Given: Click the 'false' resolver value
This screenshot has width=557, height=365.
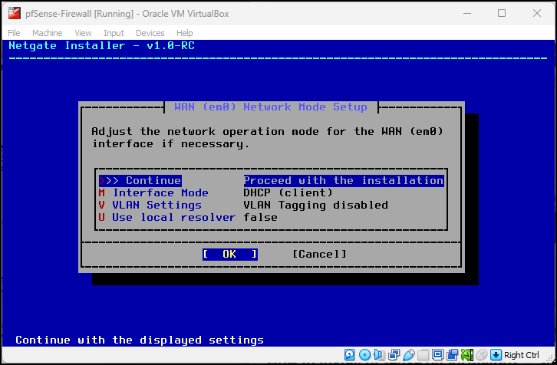Looking at the screenshot, I should pyautogui.click(x=260, y=217).
